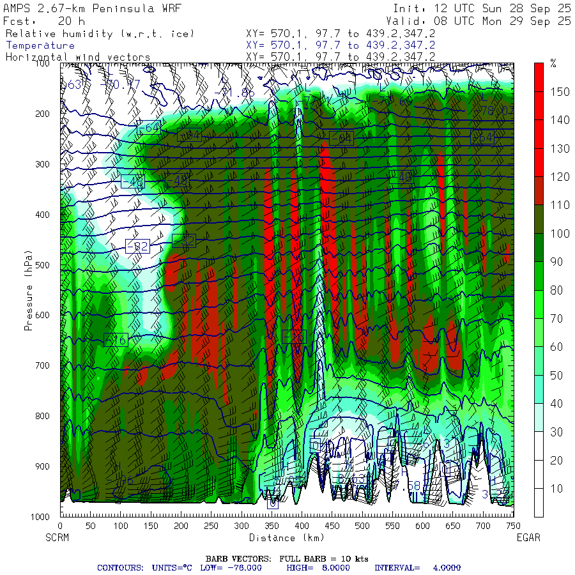Screen dimensions: 575x575
Task: Click the '150' distance axis tick label
Action: (x=151, y=526)
